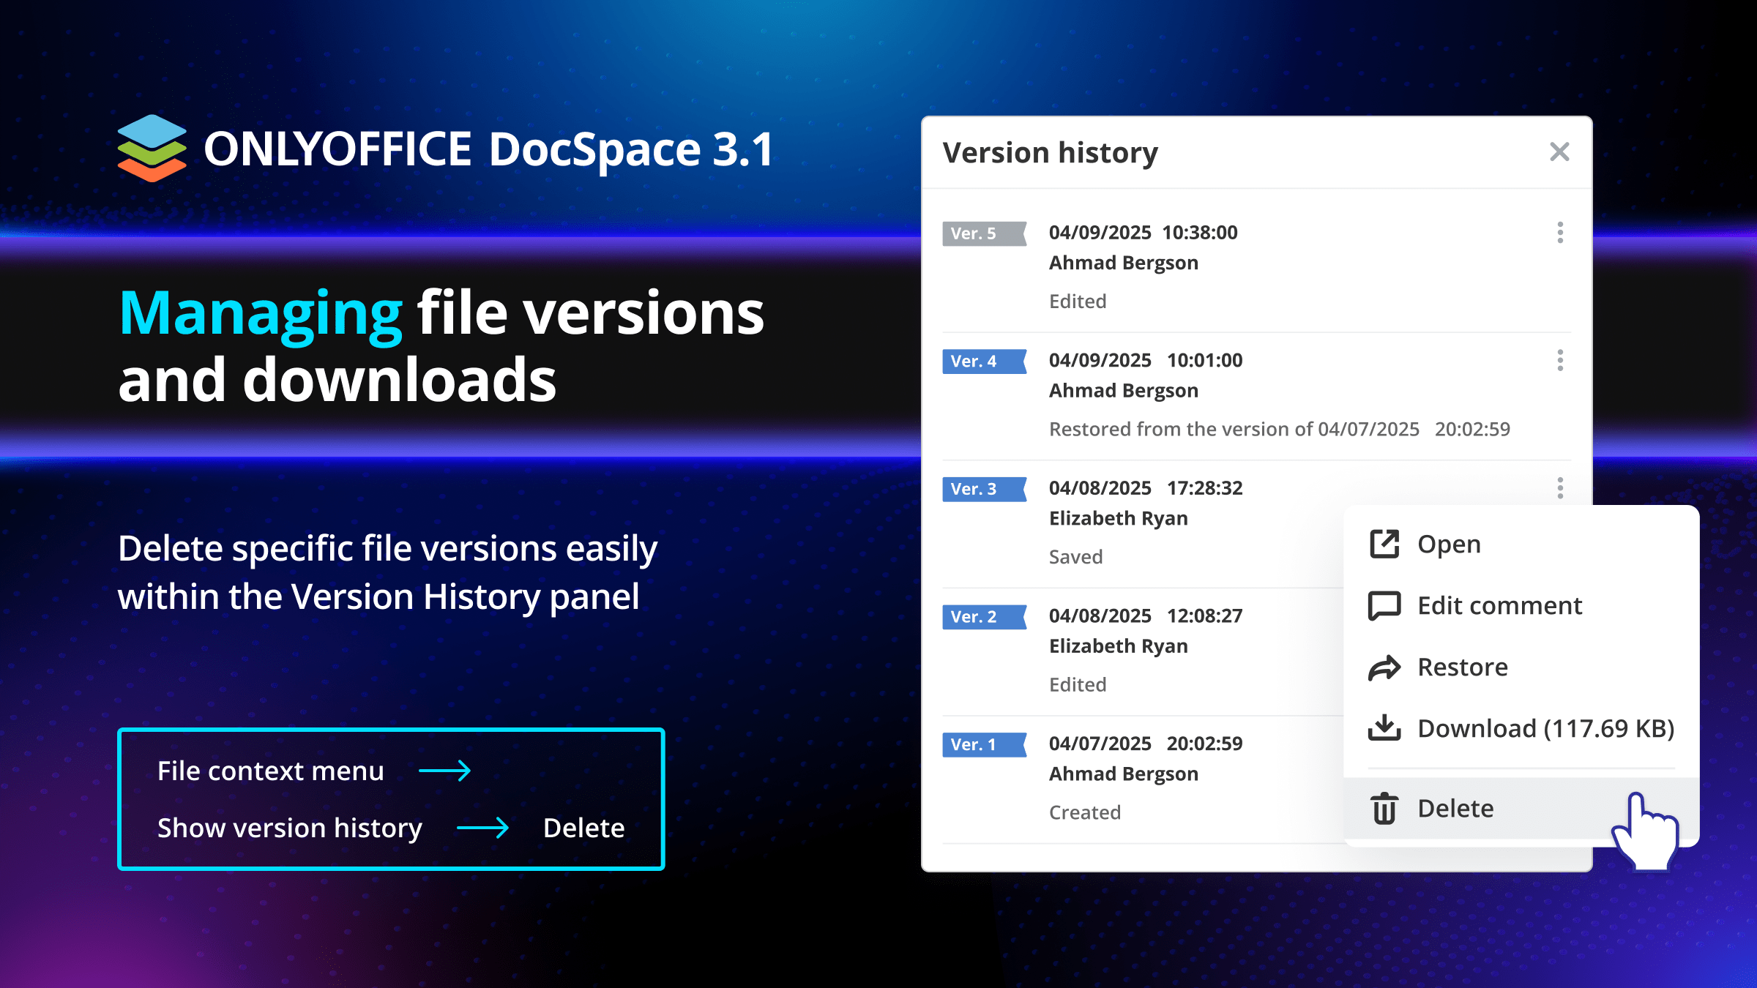Close the Version history panel
1757x988 pixels.
[x=1559, y=152]
